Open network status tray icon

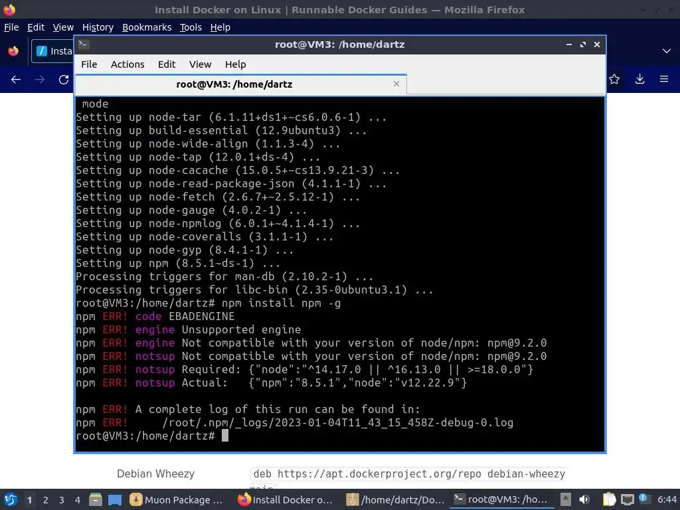point(627,499)
